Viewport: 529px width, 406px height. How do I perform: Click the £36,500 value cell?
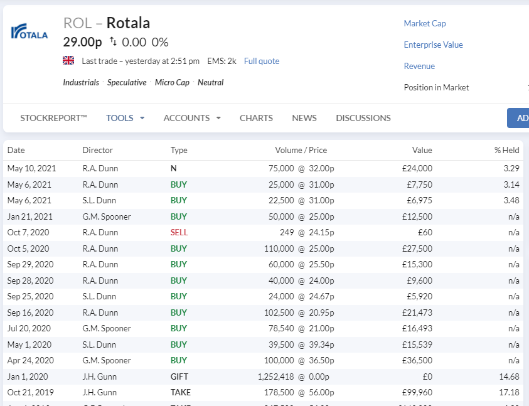[417, 360]
